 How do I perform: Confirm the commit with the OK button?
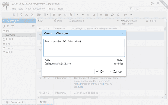[100, 71]
